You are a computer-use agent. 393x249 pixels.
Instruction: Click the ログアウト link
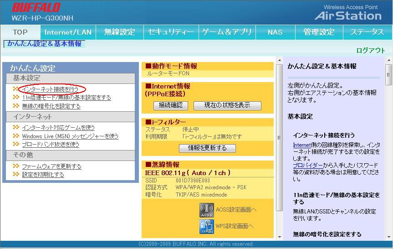(x=370, y=50)
